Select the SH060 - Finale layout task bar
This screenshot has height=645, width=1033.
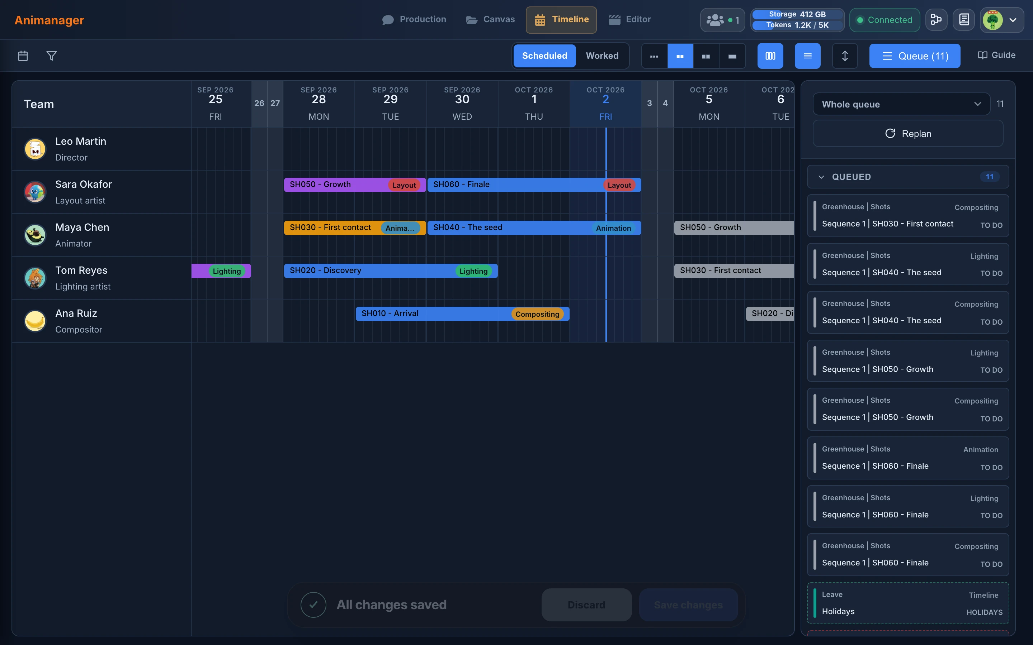(x=534, y=185)
